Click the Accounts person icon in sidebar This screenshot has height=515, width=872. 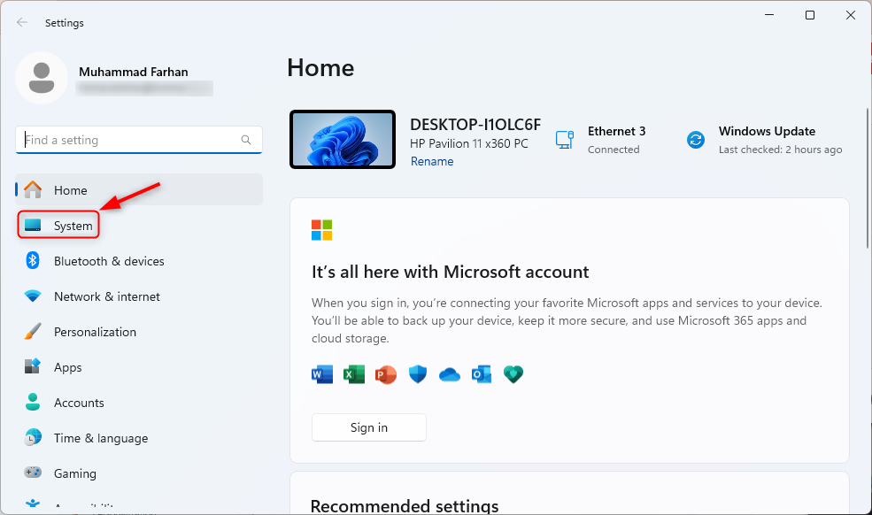33,402
